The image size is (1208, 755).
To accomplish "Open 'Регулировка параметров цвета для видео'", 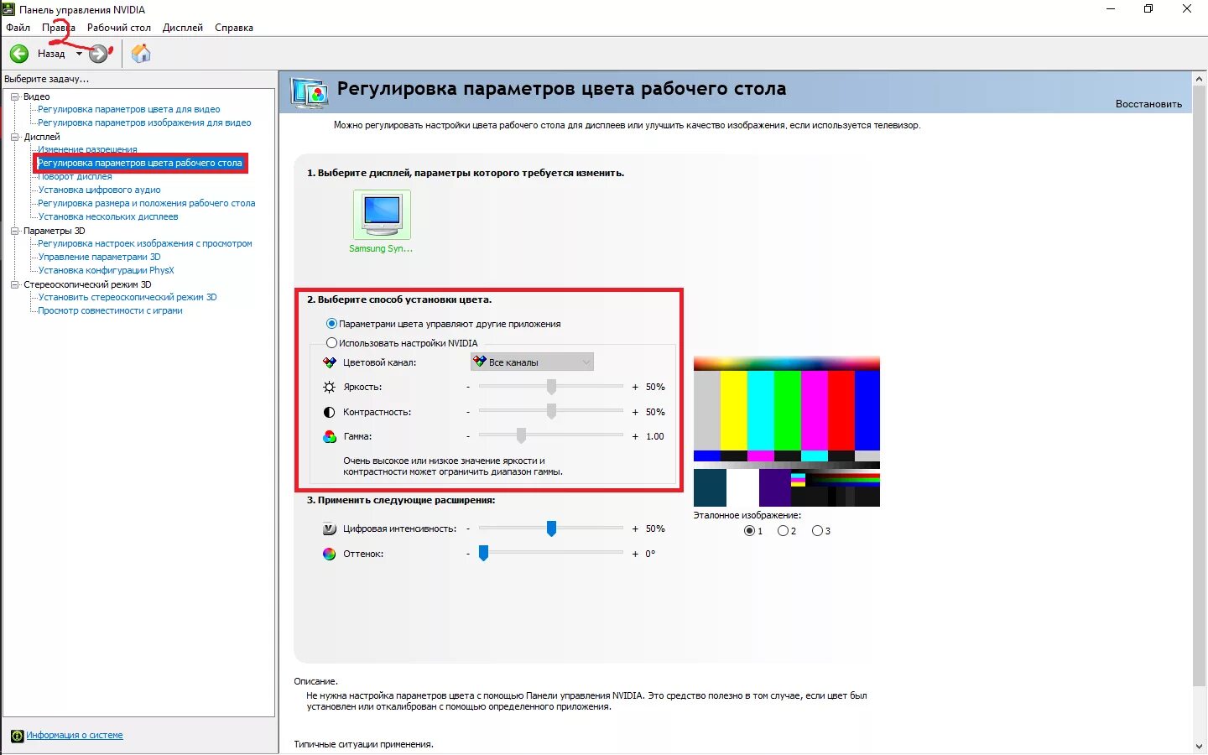I will (x=129, y=109).
